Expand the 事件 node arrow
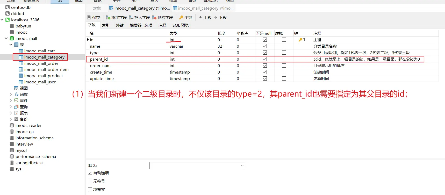Viewport: 445px width, 195px height. 11,100
